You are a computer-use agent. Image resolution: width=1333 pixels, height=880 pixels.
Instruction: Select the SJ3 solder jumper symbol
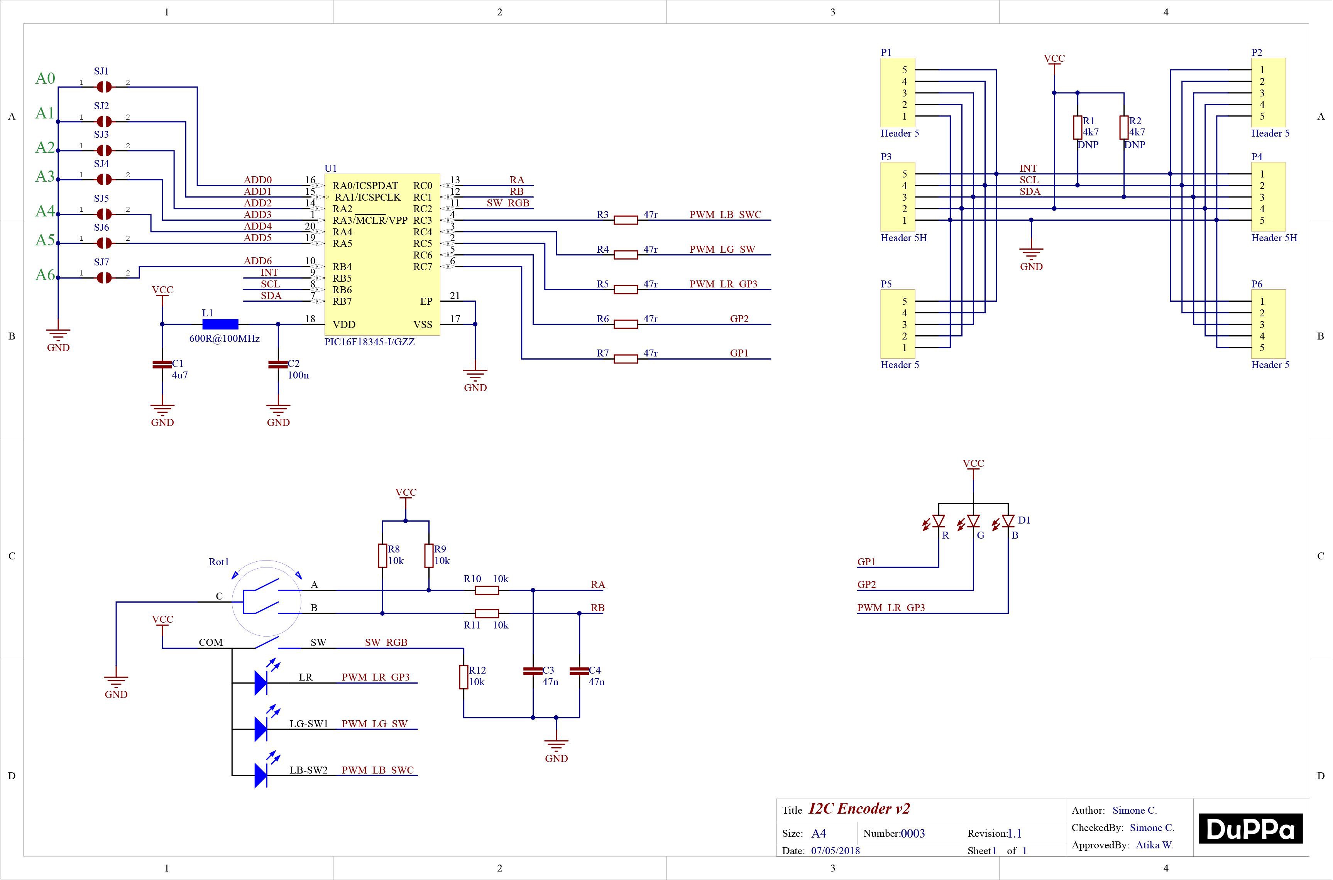tap(104, 150)
